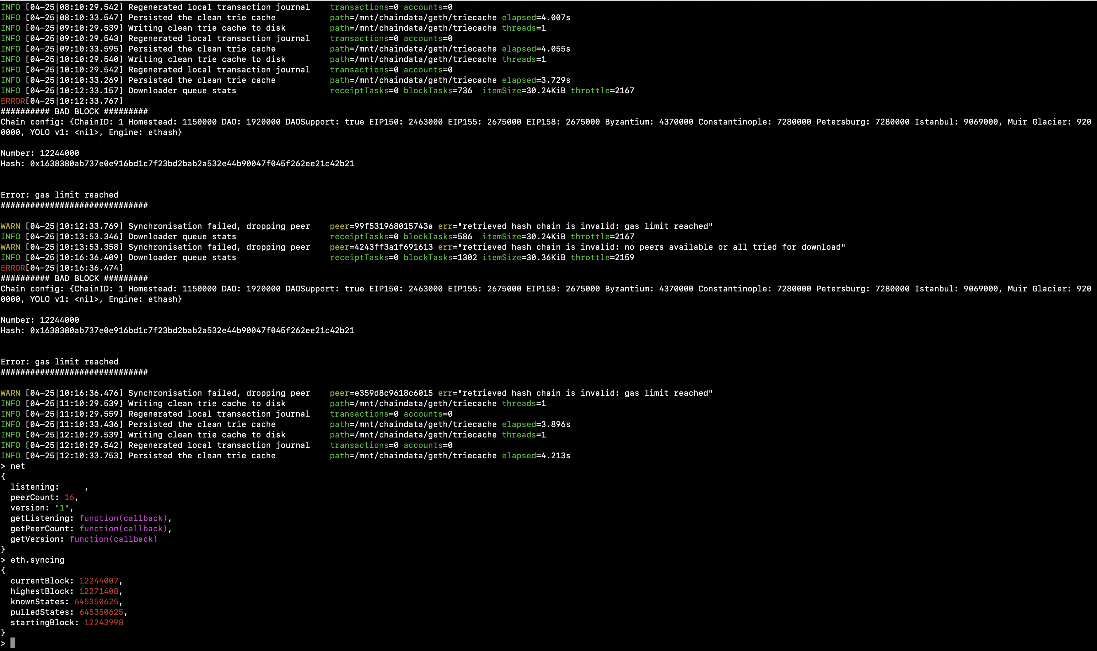Click peer ID 99f531968015743a

(393, 226)
